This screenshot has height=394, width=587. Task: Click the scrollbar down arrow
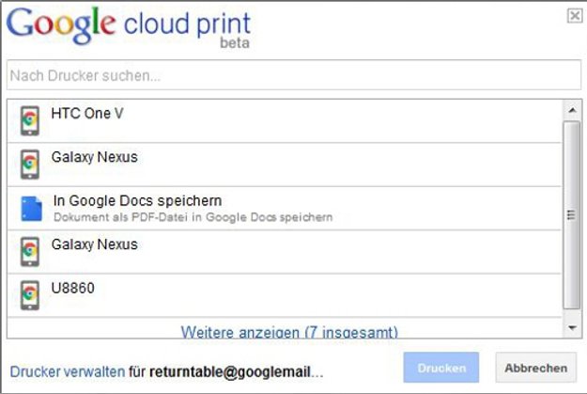coord(572,328)
